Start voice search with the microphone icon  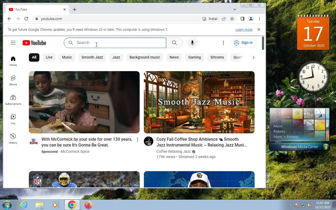[x=192, y=43]
